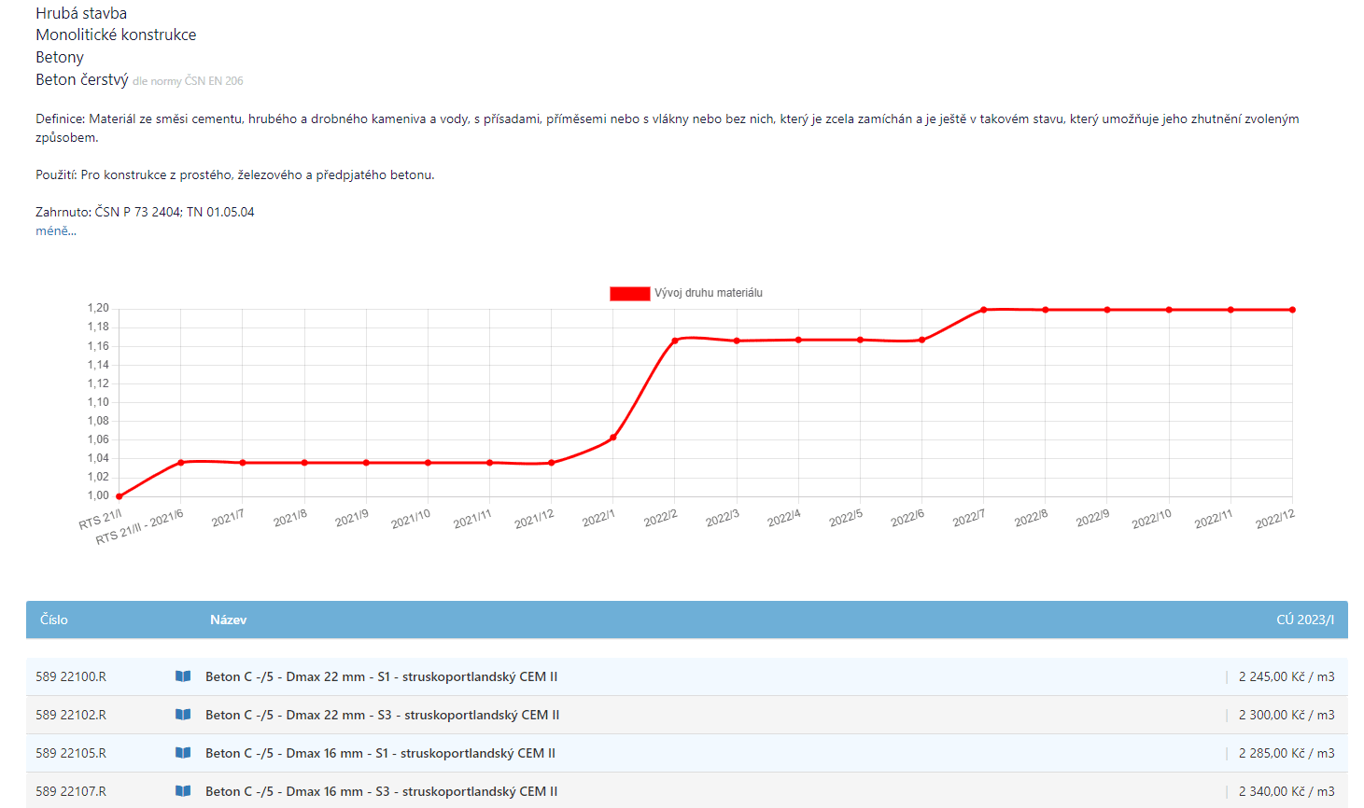Open book icon for 589 22102.R row
The height and width of the screenshot is (808, 1364).
183,715
